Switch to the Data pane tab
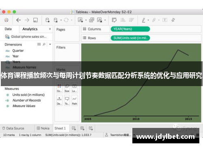The image size is (203, 147). pos(8,29)
